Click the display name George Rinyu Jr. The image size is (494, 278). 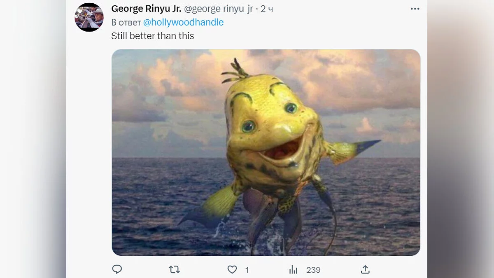point(146,9)
